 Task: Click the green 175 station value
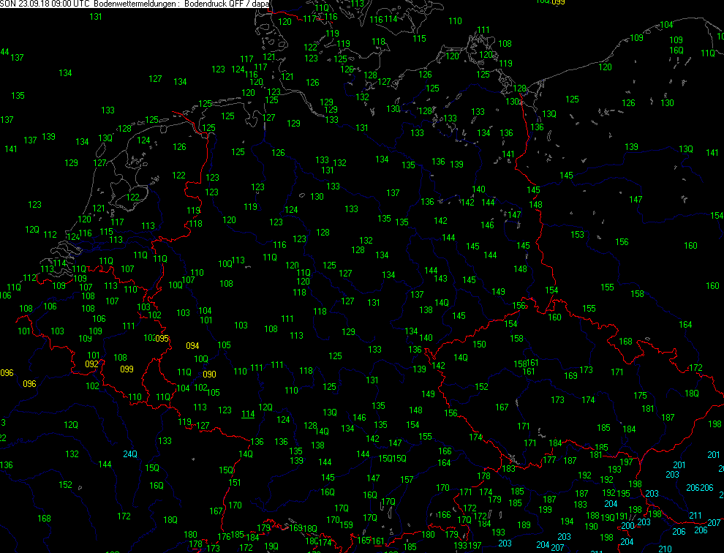640,396
